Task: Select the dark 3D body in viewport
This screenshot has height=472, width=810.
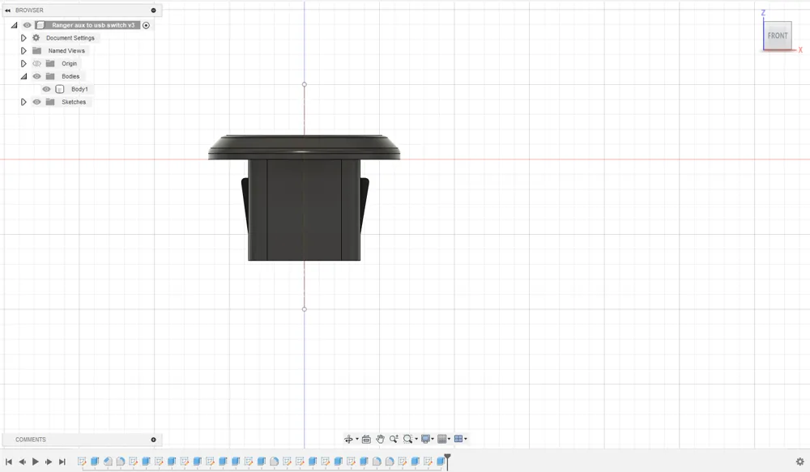Action: [x=305, y=206]
